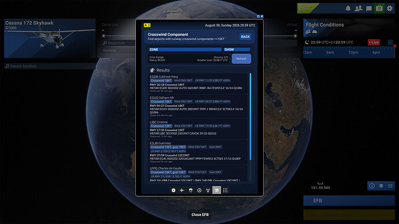Select the LIBC Crotone result

pyautogui.click(x=198, y=129)
